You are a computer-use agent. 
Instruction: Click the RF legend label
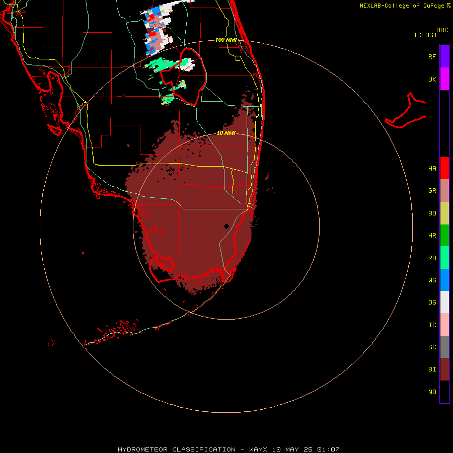pyautogui.click(x=432, y=56)
